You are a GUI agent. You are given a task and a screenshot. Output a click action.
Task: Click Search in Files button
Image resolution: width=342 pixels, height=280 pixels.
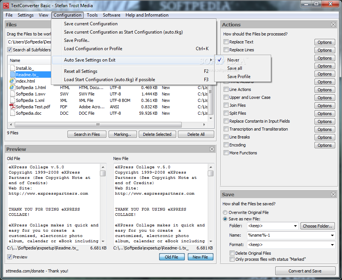coord(87,134)
